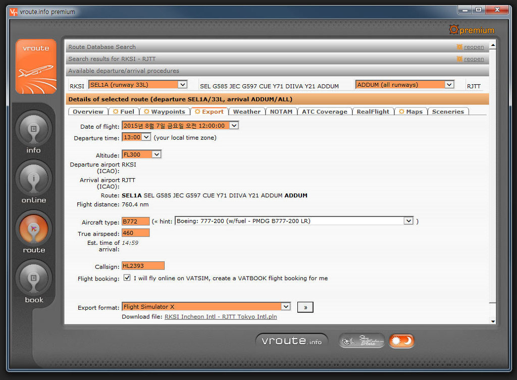Download RKSI Incheon Intl - RJTT Tokyo Intl.pln

click(221, 317)
